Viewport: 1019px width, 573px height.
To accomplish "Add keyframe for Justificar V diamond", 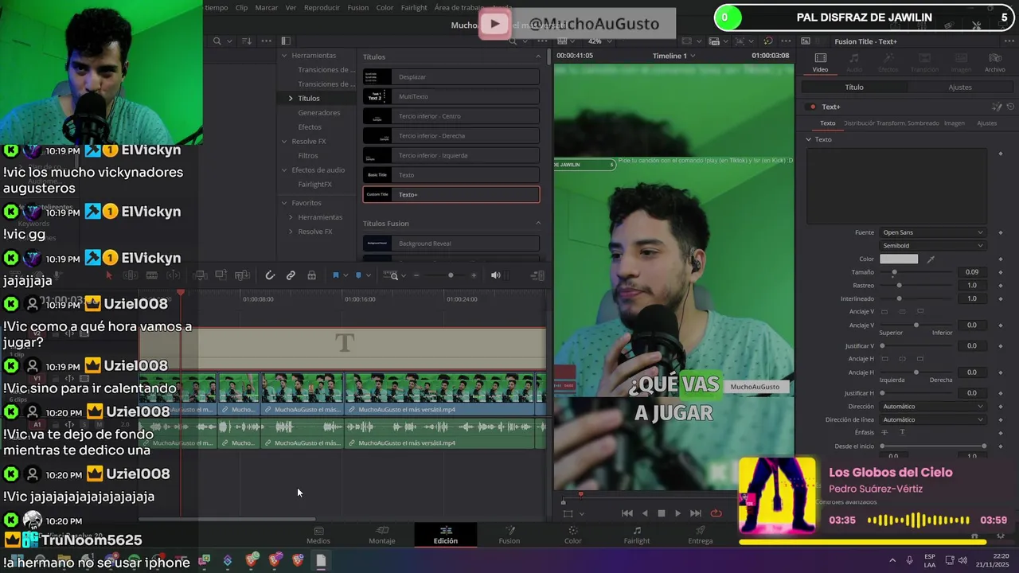I will point(1001,346).
